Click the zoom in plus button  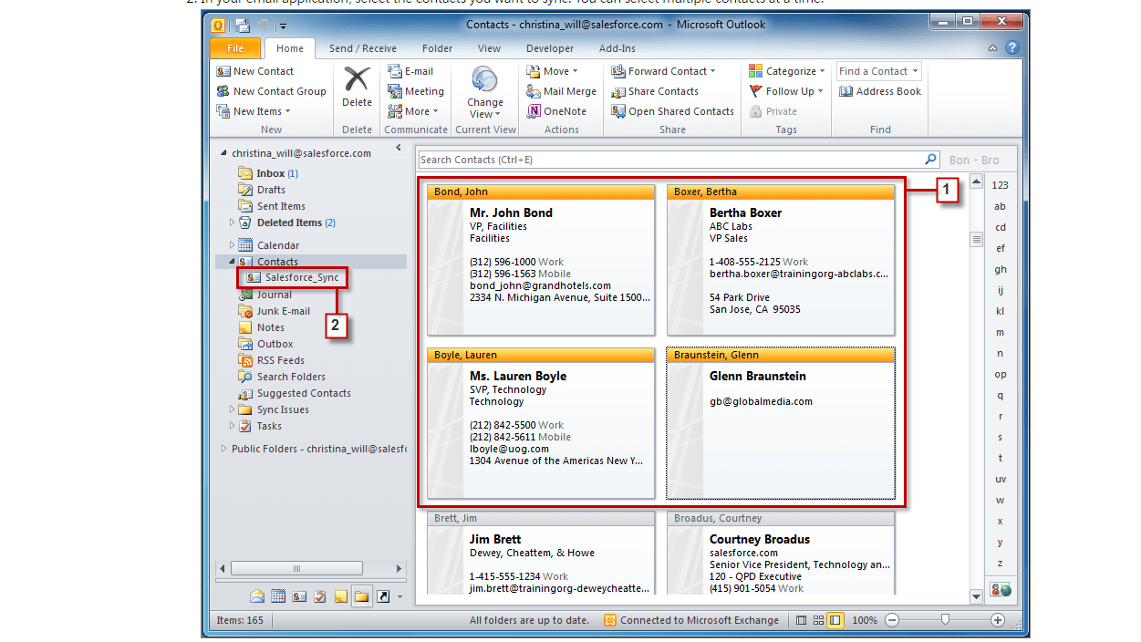click(x=998, y=620)
